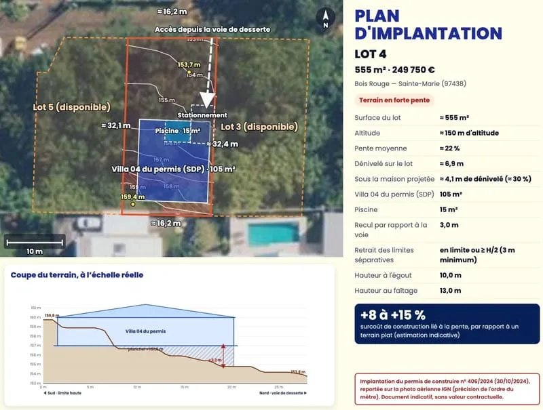The width and height of the screenshot is (543, 410).
Task: Click the "LOT 4" heading
Action: pyautogui.click(x=370, y=54)
